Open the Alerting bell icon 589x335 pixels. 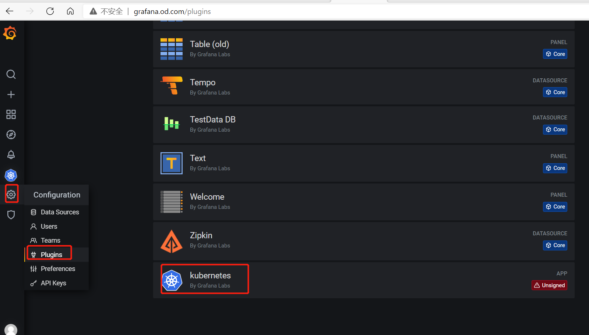[11, 154]
